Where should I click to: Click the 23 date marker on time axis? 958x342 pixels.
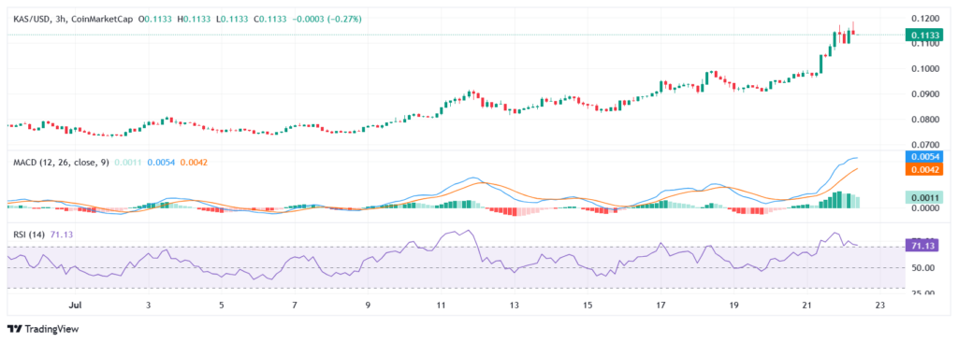click(879, 304)
